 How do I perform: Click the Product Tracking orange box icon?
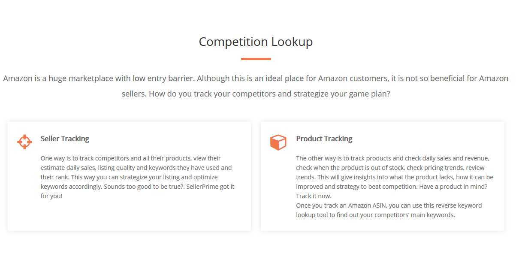pos(278,142)
